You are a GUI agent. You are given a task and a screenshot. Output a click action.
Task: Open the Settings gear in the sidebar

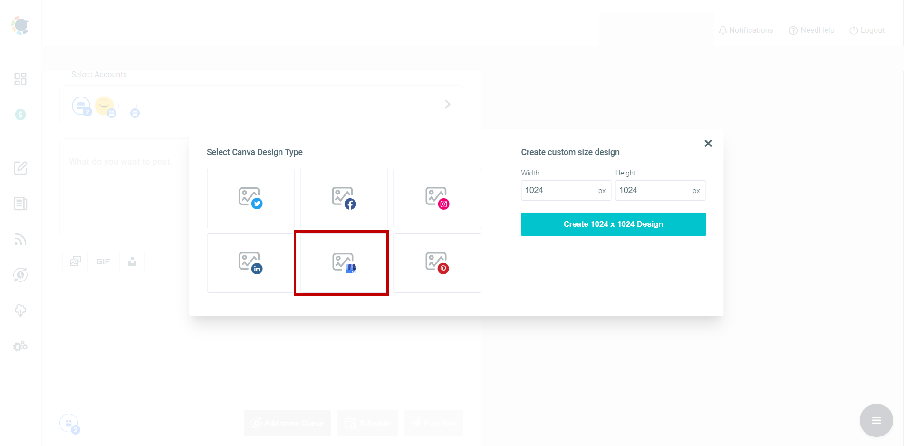click(x=20, y=346)
